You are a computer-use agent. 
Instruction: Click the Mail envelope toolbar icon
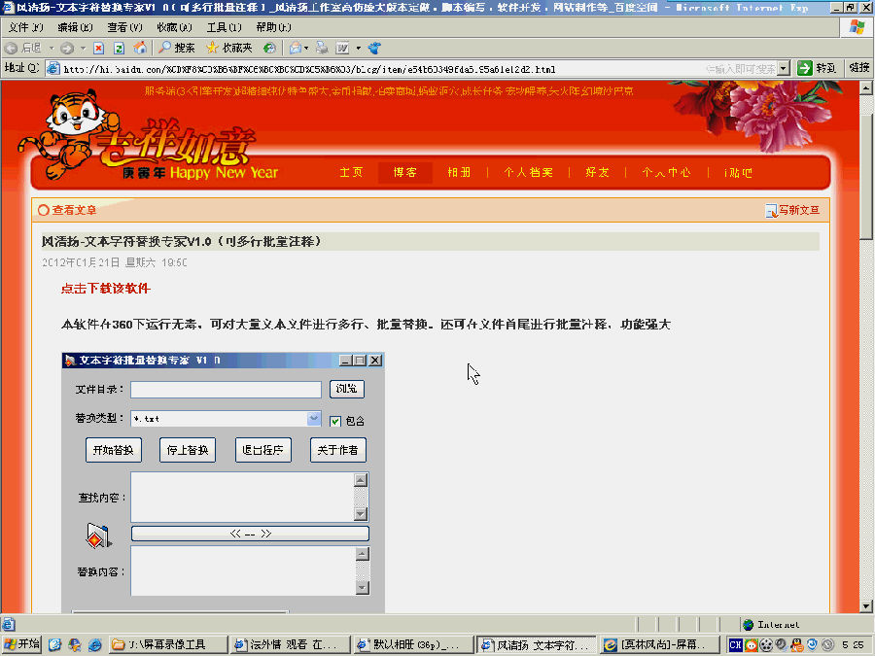(296, 48)
